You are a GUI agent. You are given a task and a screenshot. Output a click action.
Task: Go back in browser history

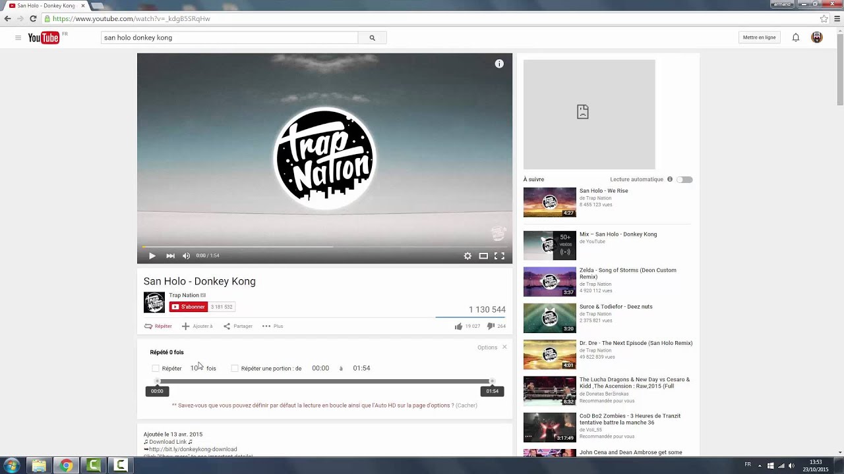(8, 19)
